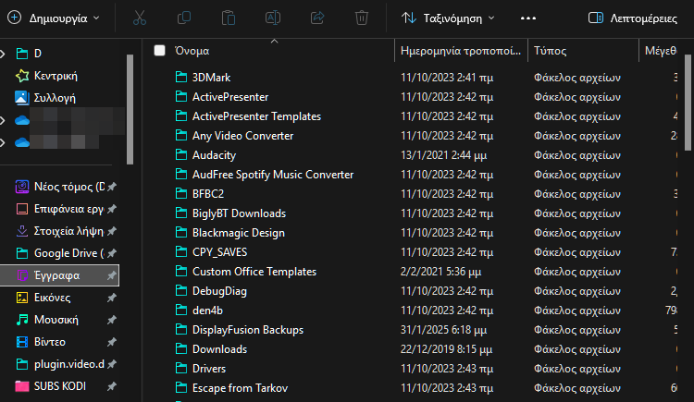This screenshot has width=694, height=402.
Task: Click the second OneDrive cloud icon
Action: tap(22, 142)
